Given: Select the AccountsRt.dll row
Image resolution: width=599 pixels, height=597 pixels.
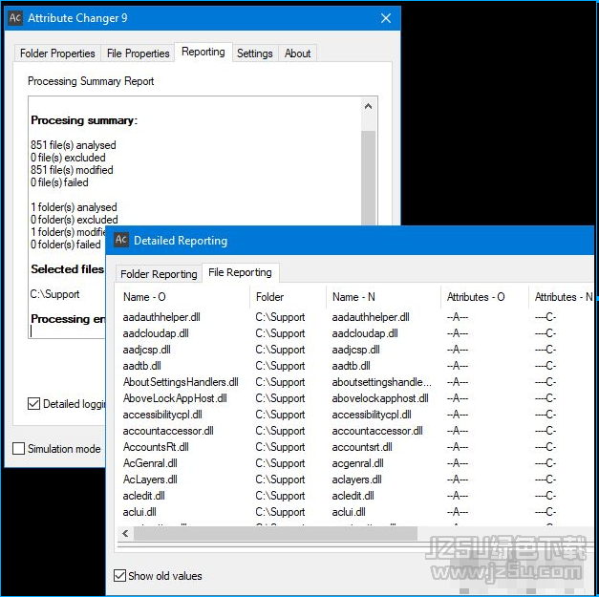Looking at the screenshot, I should pos(156,447).
